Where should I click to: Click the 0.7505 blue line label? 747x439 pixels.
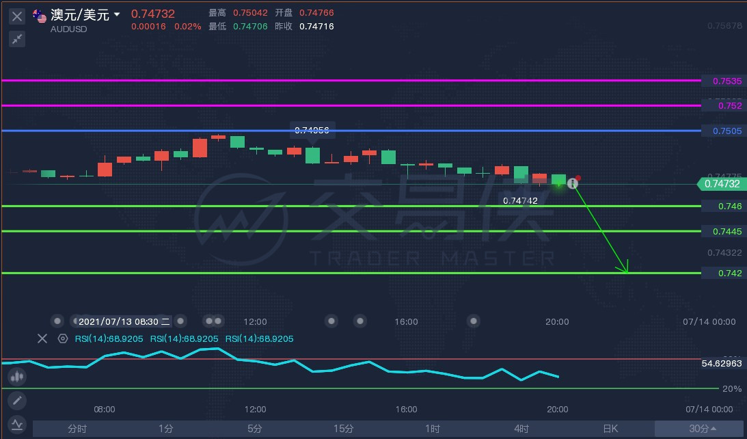[725, 131]
